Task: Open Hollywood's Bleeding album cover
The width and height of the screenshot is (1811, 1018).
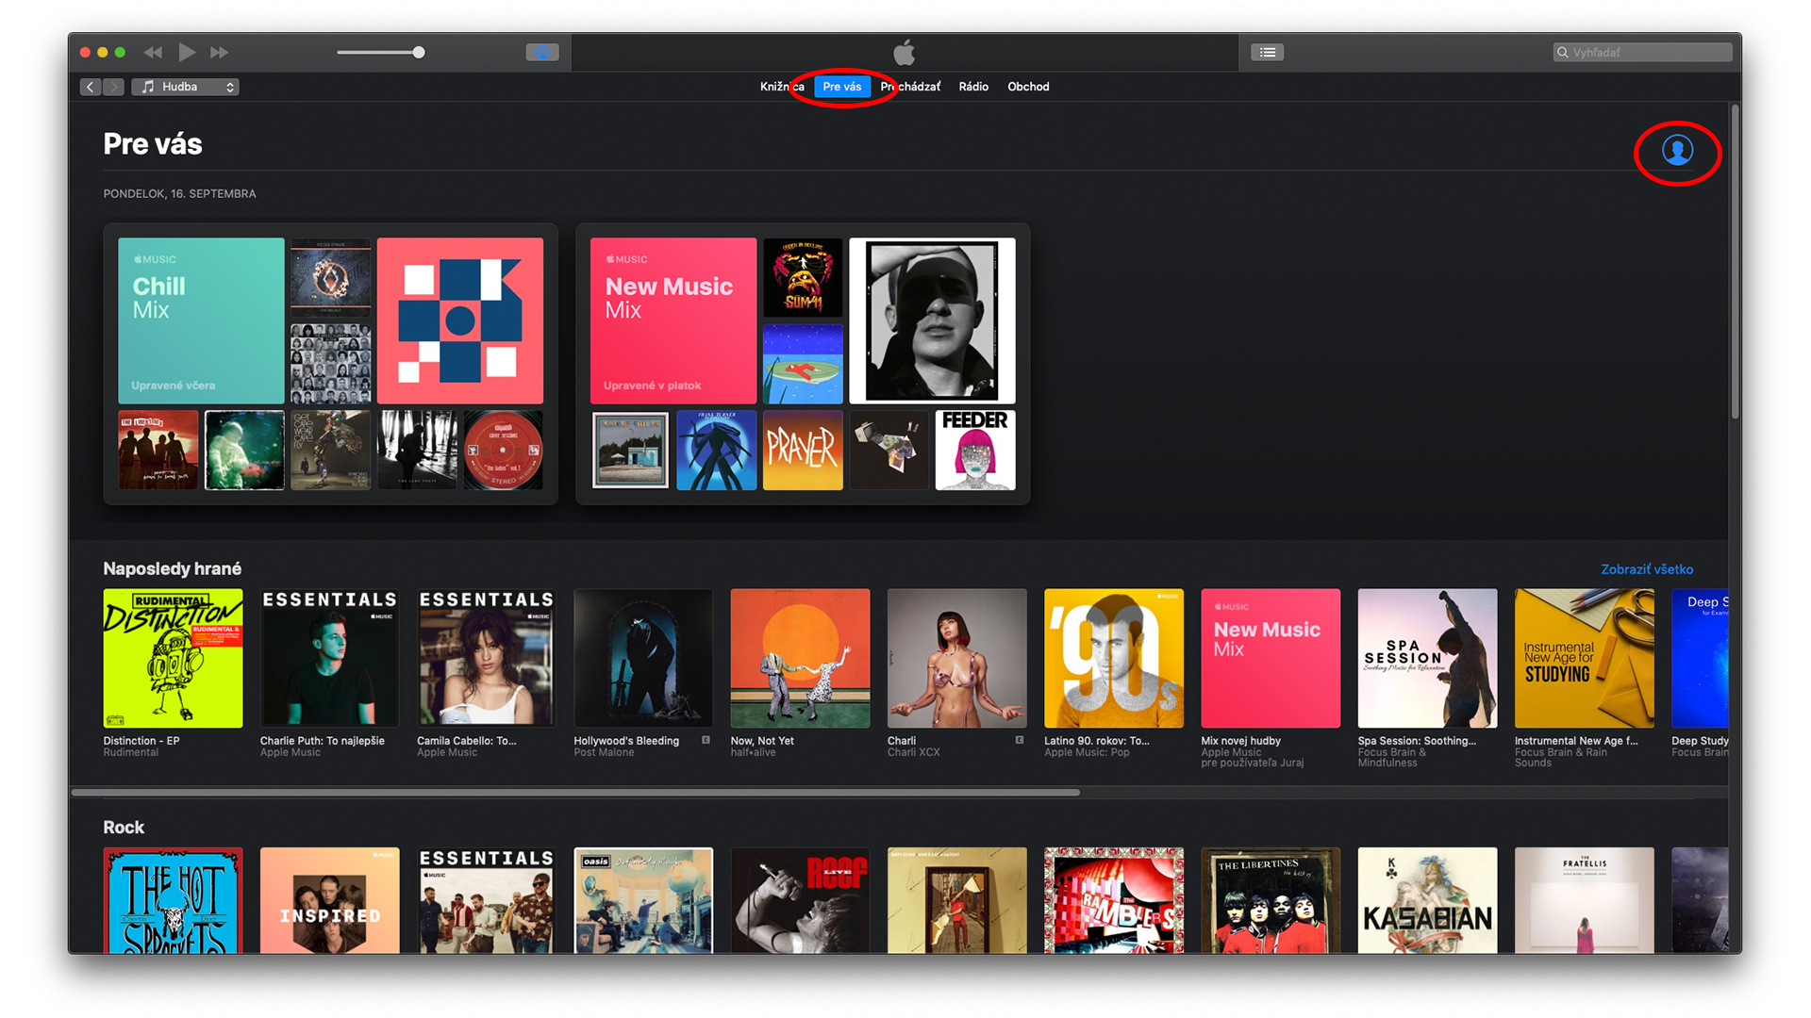Action: [x=643, y=658]
